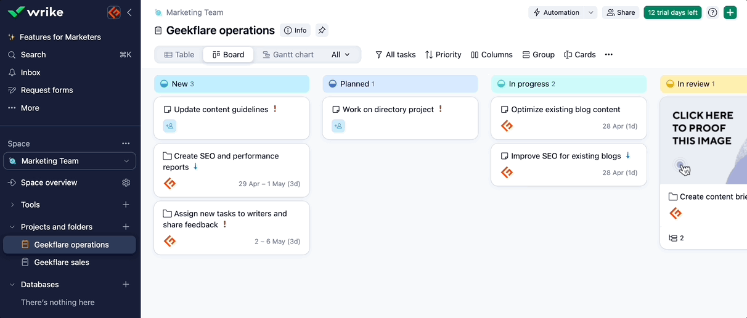Open the Create content brief card title
Screen dimensions: 747x318
click(x=713, y=197)
